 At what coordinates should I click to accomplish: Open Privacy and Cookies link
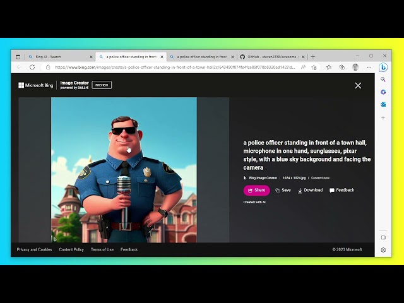pyautogui.click(x=34, y=250)
